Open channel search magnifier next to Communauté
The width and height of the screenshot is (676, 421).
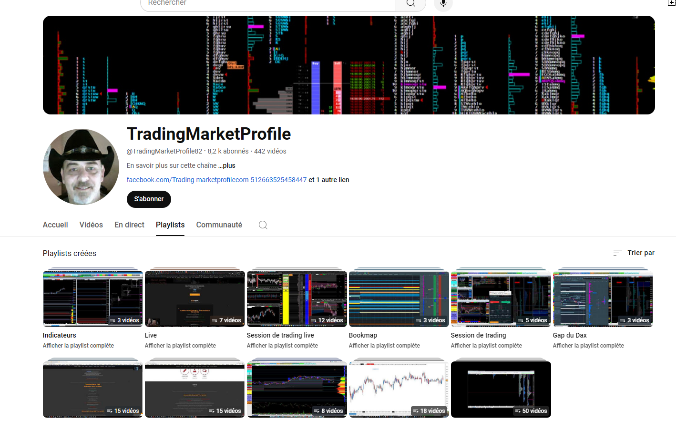pos(263,225)
